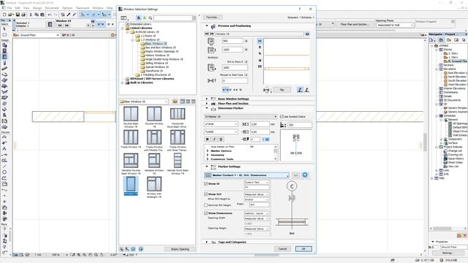The height and width of the screenshot is (263, 468).
Task: Click the italic text style button in Dimension Marker
Action: click(x=214, y=140)
